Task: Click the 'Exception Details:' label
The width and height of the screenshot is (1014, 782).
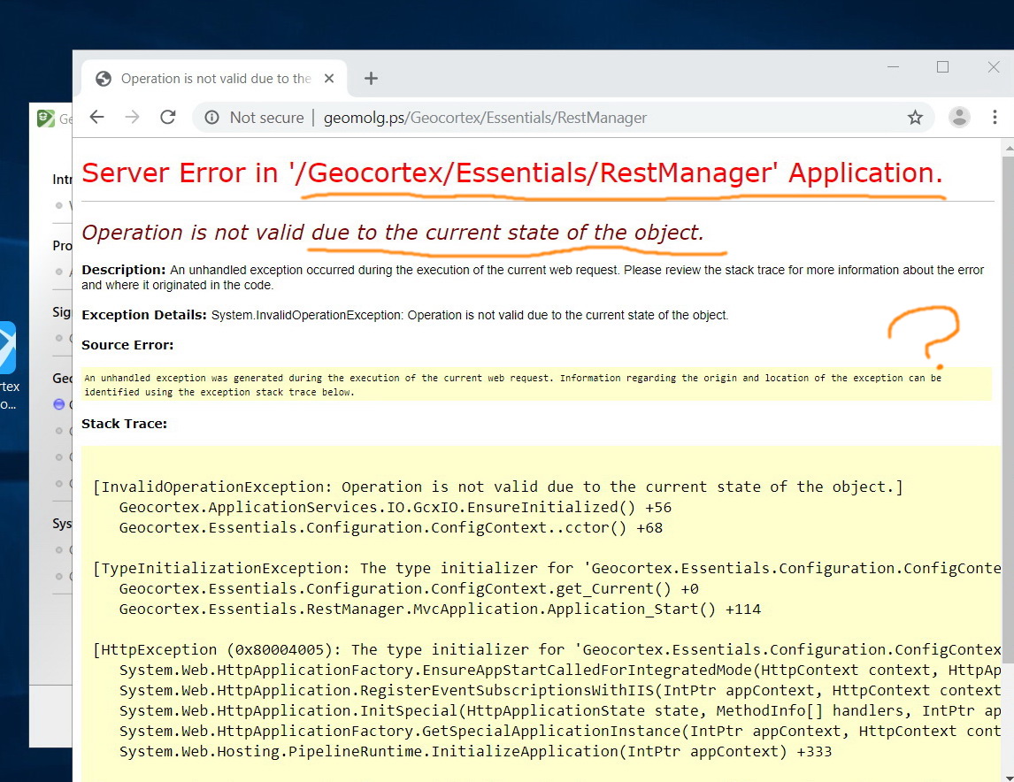Action: [x=143, y=315]
